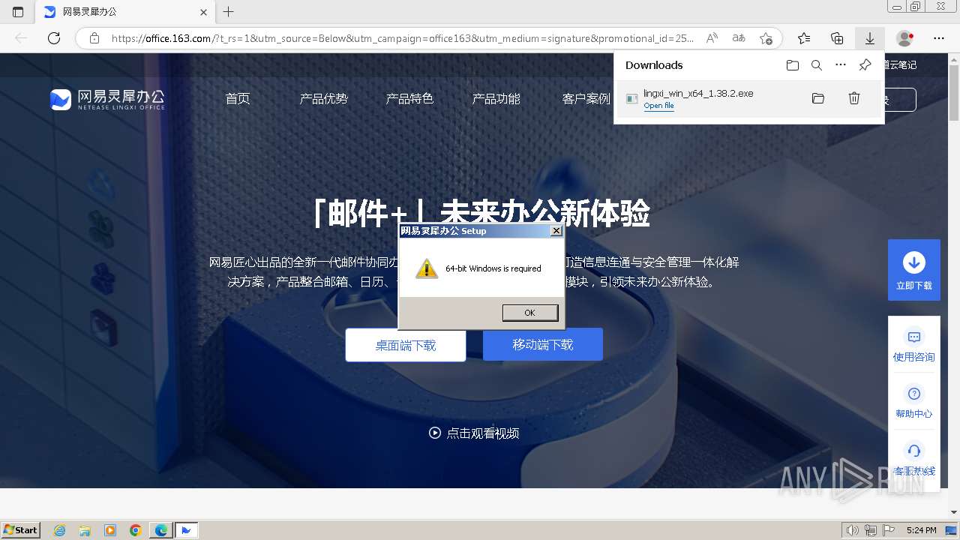Open the 产品功能 menu item

pyautogui.click(x=496, y=99)
